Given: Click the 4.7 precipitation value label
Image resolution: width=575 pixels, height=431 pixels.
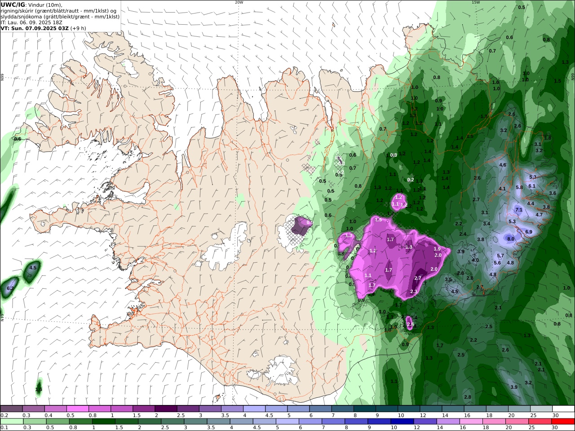Looking at the screenshot, I should tap(540, 215).
